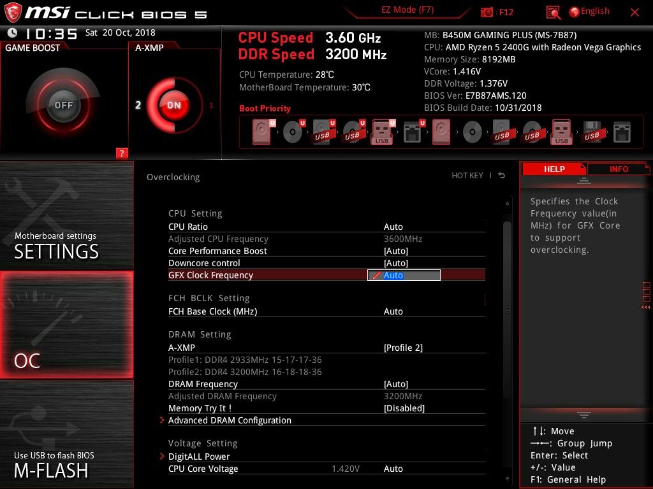Click the overclocking list scrollbar thumb
This screenshot has height=489, width=653.
[x=507, y=310]
